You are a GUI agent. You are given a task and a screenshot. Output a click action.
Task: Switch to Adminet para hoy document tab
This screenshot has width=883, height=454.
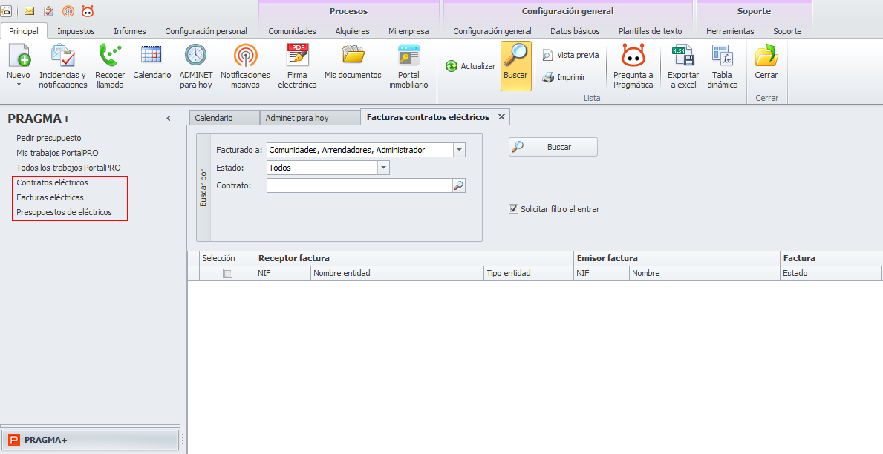point(310,118)
